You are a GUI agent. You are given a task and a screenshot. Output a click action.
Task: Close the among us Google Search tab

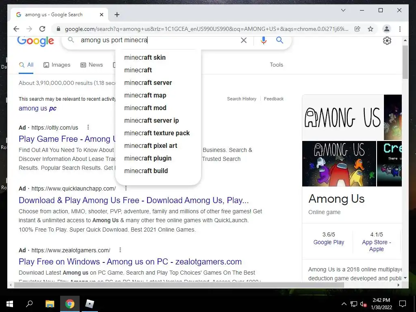(101, 15)
